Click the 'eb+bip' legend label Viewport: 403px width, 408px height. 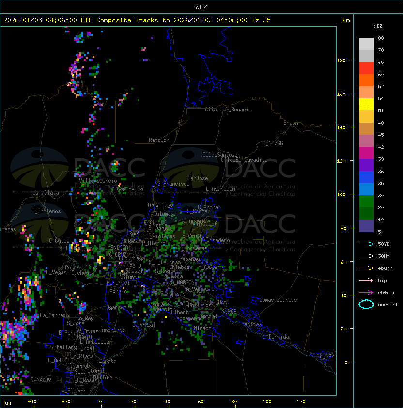click(x=387, y=293)
